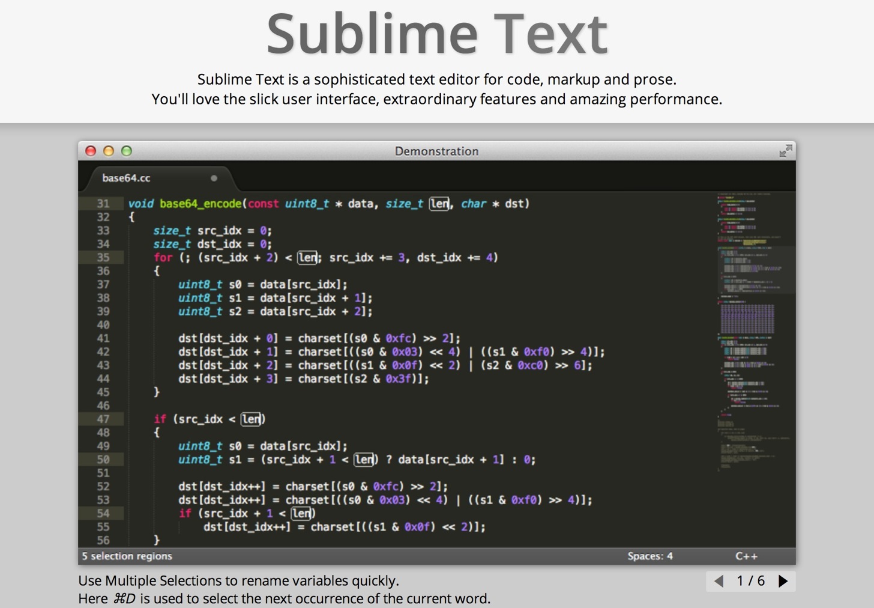Click the selected "len" on line 31

click(x=439, y=204)
